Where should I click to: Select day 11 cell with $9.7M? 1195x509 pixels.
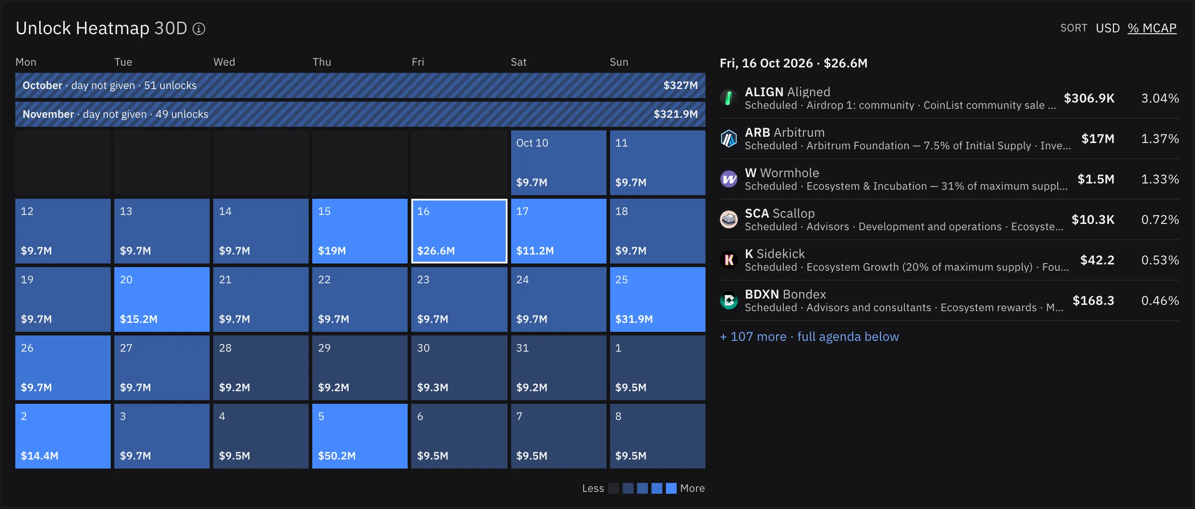657,163
